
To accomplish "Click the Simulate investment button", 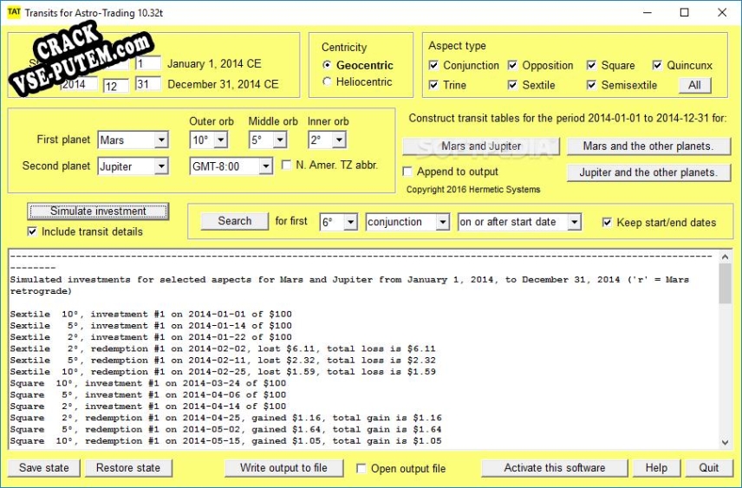I will (x=98, y=211).
